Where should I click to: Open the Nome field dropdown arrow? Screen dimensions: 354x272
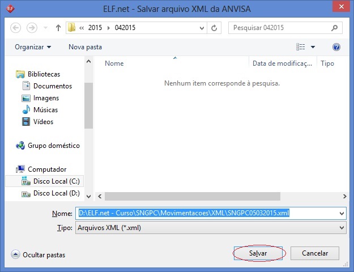(x=342, y=214)
